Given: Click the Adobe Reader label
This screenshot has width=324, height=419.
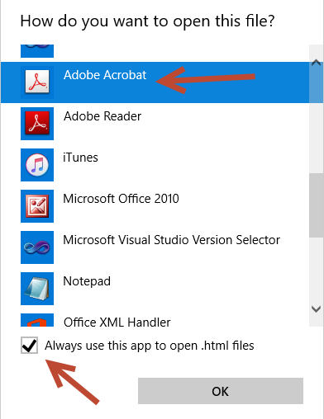Looking at the screenshot, I should click(x=102, y=116).
